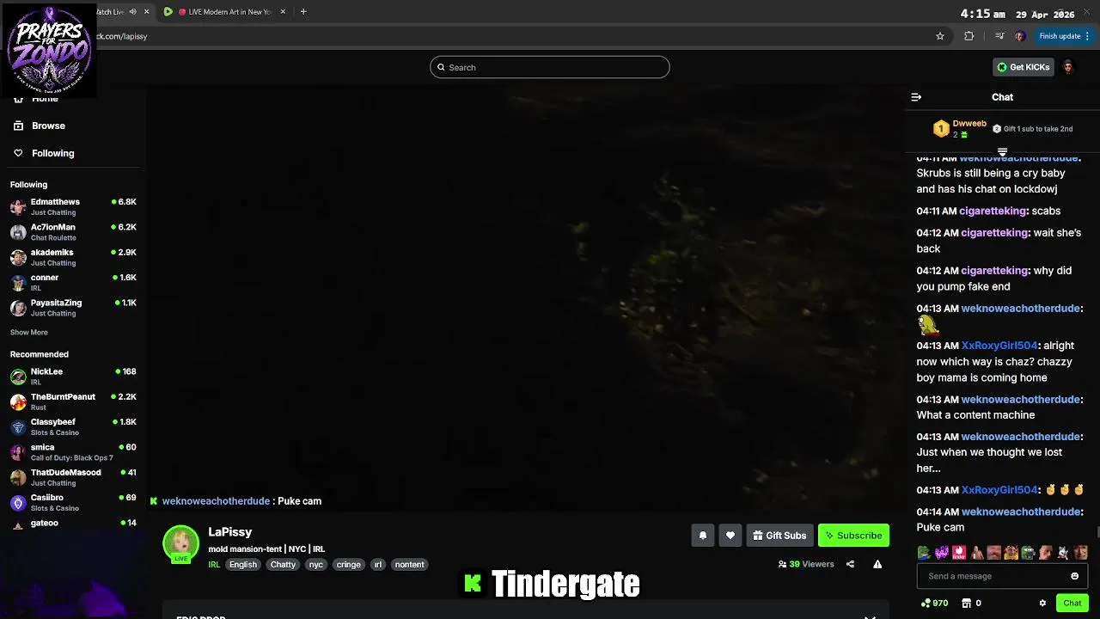This screenshot has width=1100, height=619.
Task: Open the emoji picker in message box
Action: point(1074,576)
